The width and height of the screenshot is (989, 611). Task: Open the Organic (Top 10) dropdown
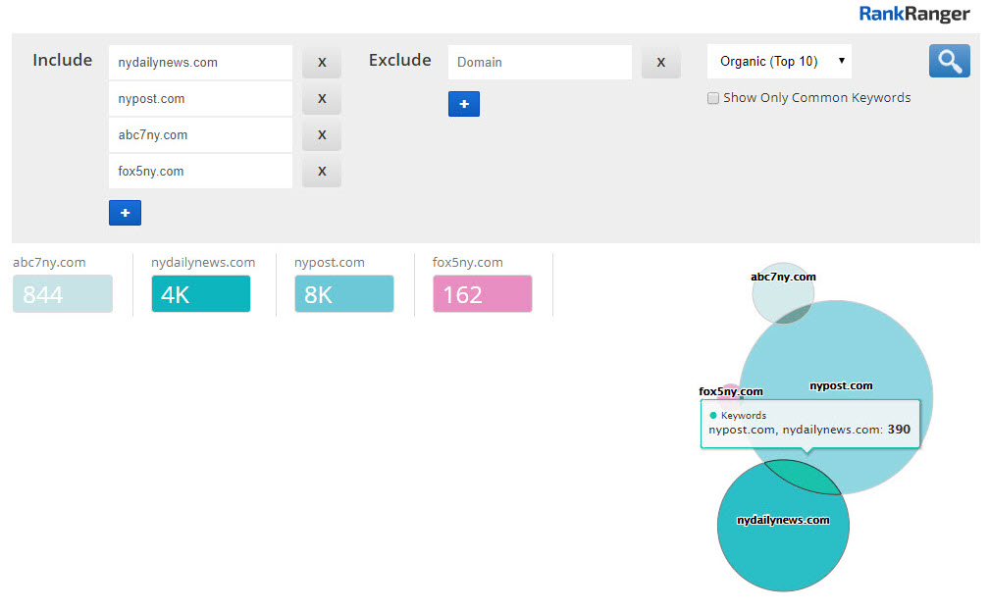[x=780, y=61]
